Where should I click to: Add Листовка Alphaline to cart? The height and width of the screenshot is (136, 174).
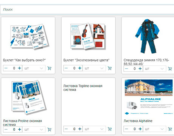click(x=170, y=129)
